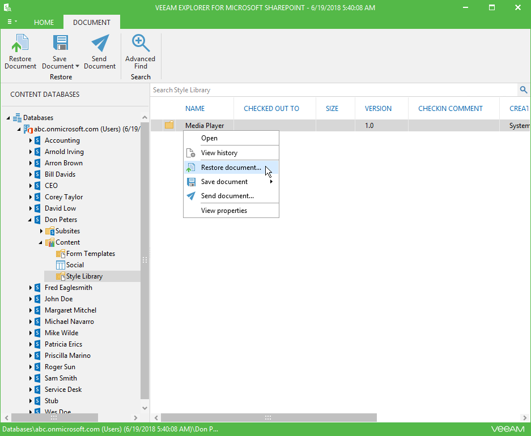
Task: Click the Roger Sun site icon
Action: coord(37,367)
